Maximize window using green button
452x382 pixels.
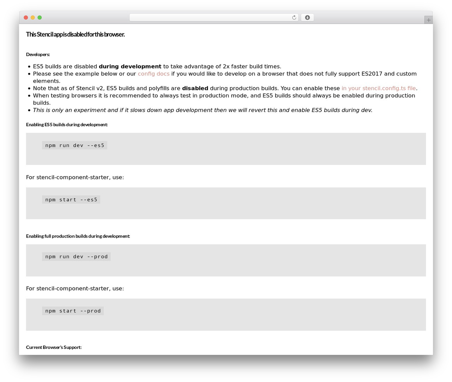[x=40, y=18]
